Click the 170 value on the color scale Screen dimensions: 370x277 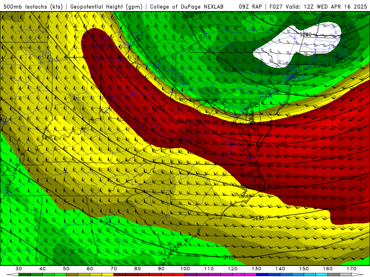pyautogui.click(x=351, y=269)
